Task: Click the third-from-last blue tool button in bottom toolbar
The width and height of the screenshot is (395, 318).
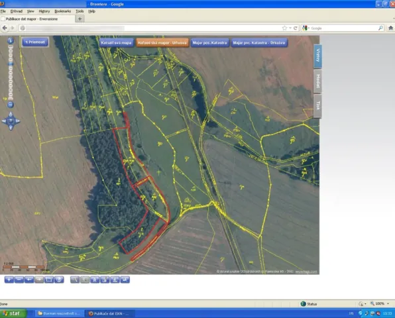Action: (x=105, y=280)
